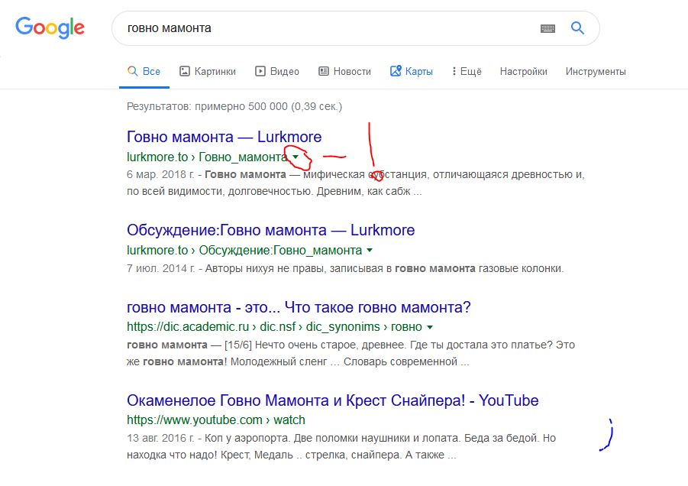Screen dimensions: 688x486
Task: Expand arrow next to lurkmore.to › Говно_мамонта
Action: tap(296, 157)
